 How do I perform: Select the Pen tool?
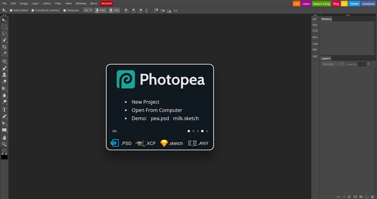[4, 116]
